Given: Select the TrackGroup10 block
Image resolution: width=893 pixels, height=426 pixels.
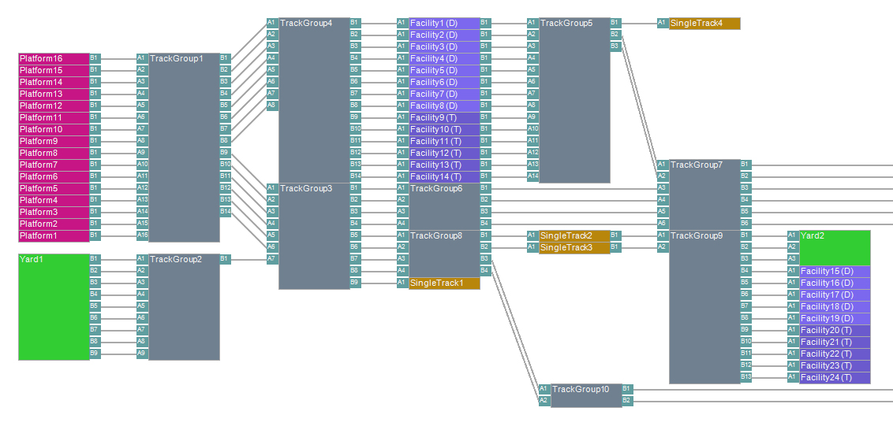Looking at the screenshot, I should click(586, 395).
